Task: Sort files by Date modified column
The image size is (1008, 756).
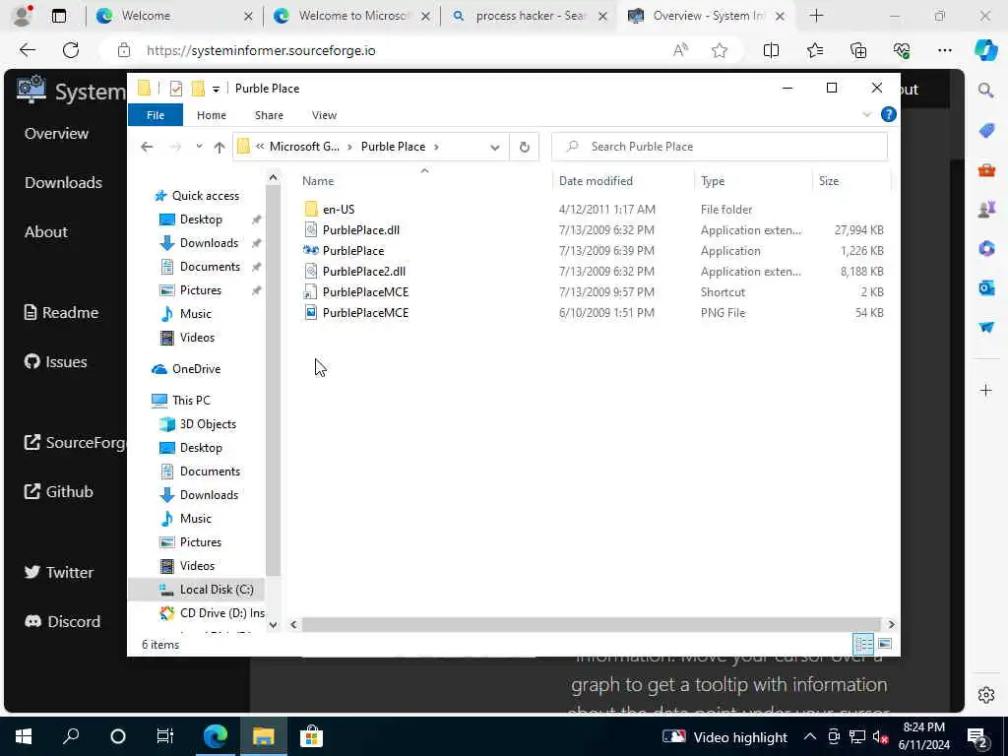Action: click(596, 181)
